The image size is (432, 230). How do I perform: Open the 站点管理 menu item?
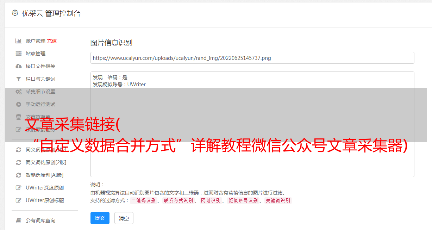(36, 54)
